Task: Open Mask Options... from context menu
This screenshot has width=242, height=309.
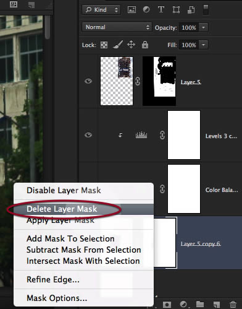Action: (83, 298)
